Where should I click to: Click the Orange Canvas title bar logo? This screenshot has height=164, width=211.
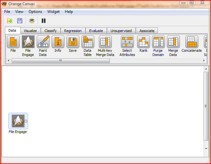point(4,4)
